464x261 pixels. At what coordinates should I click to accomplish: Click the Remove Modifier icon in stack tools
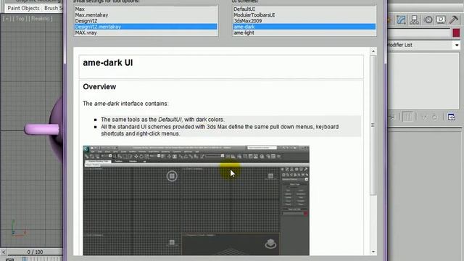tap(434, 117)
